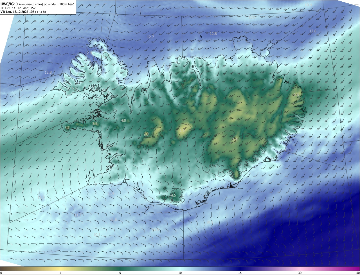Click the 2.6 value label on the east coast
The width and height of the screenshot is (360, 275).
tap(296, 95)
